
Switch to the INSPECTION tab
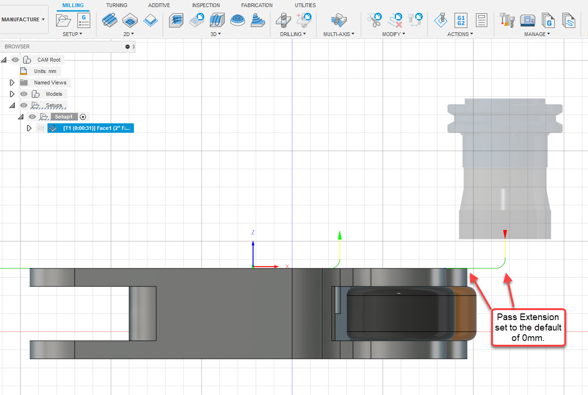206,5
